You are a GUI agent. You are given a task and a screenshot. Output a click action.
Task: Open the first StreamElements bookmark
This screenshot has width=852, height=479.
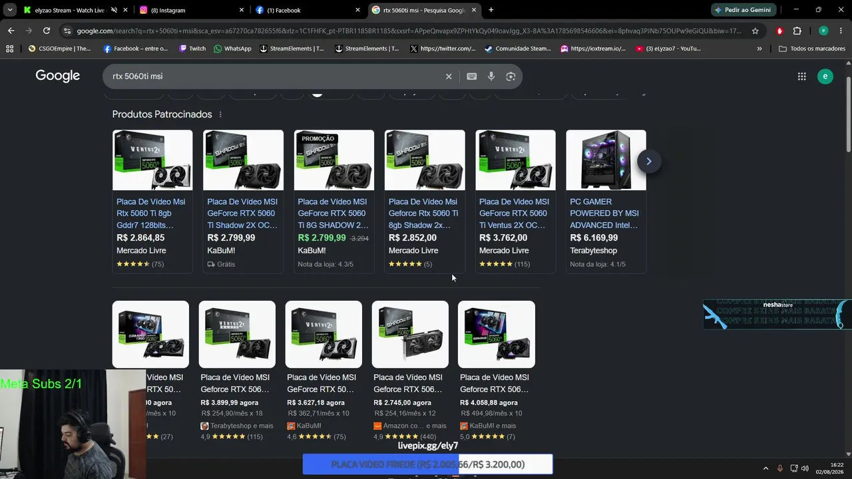(x=292, y=49)
